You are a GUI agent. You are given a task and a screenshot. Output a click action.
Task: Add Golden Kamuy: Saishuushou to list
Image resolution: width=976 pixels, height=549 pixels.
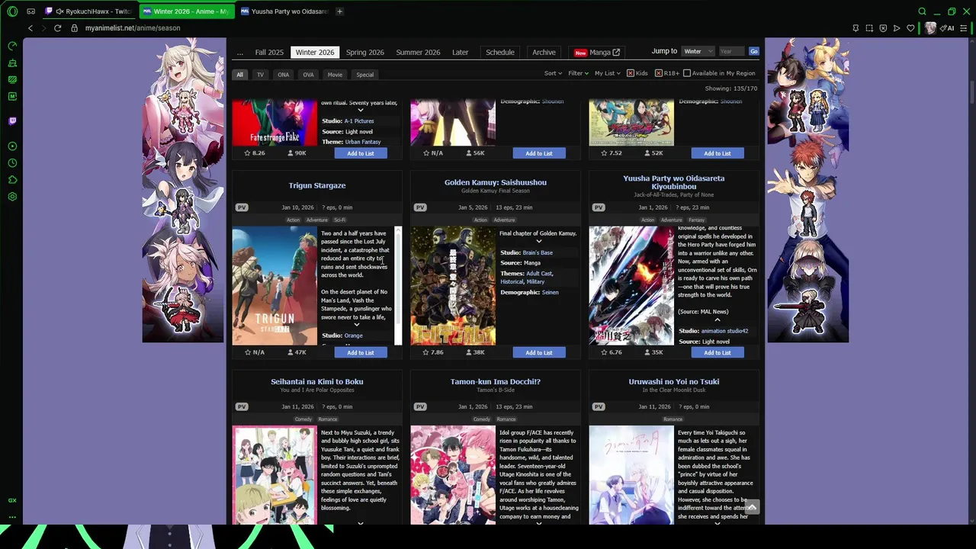pos(539,352)
